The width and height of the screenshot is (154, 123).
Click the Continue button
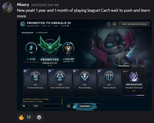85,106
